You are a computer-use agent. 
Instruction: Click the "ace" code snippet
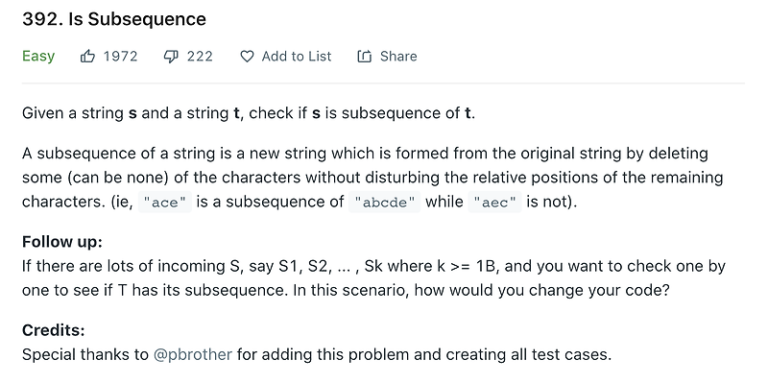[x=164, y=203]
